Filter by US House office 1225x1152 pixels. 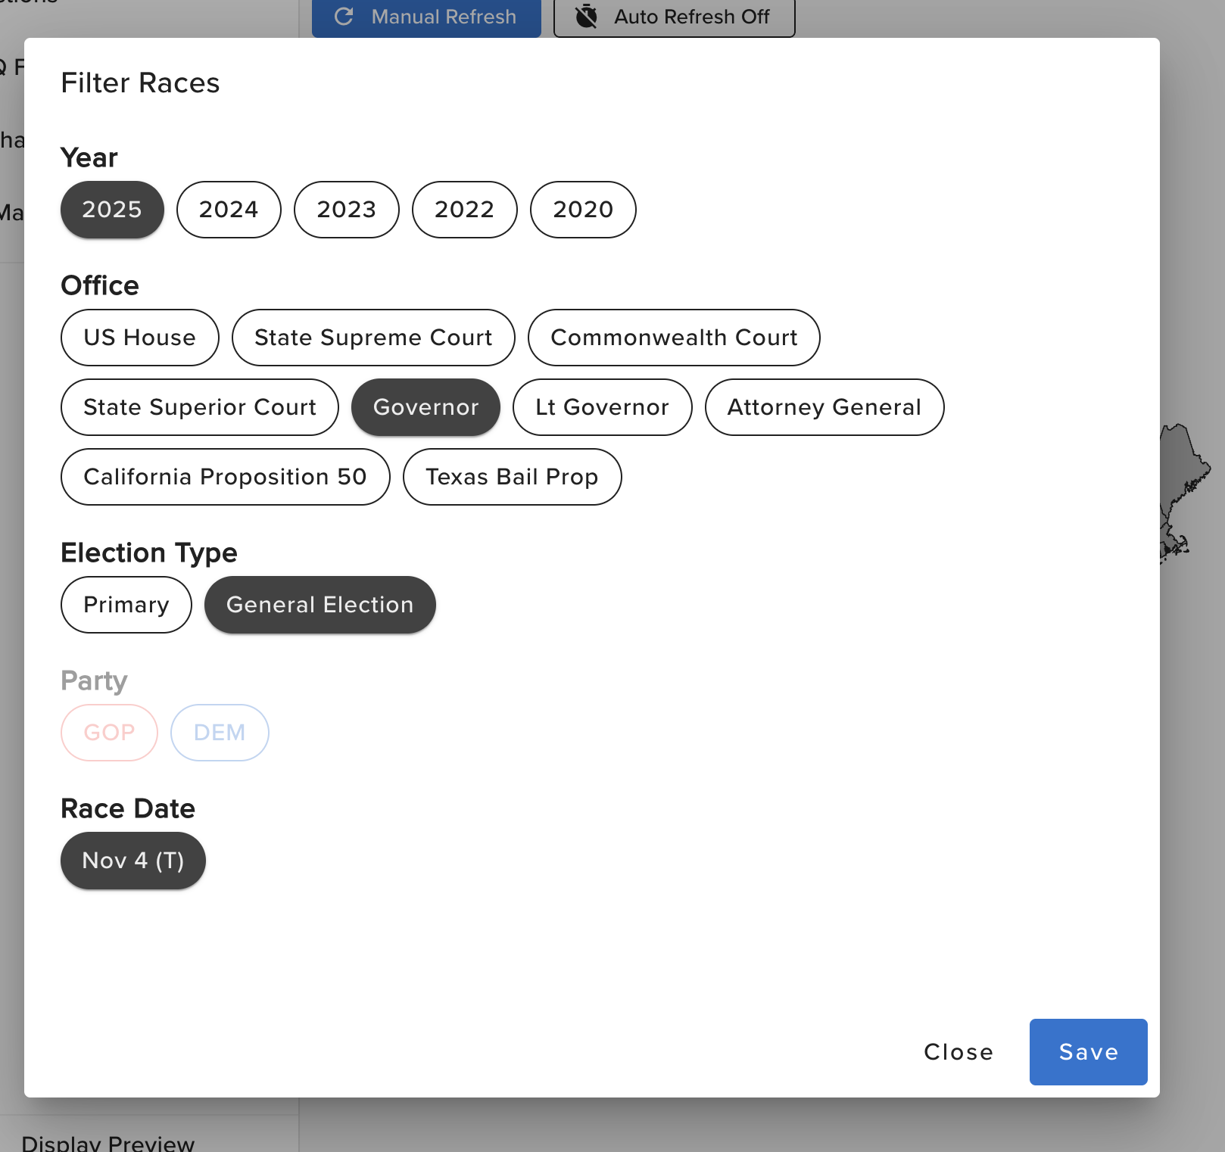coord(139,338)
